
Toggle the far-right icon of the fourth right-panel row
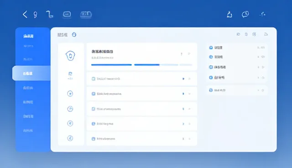[263, 78]
